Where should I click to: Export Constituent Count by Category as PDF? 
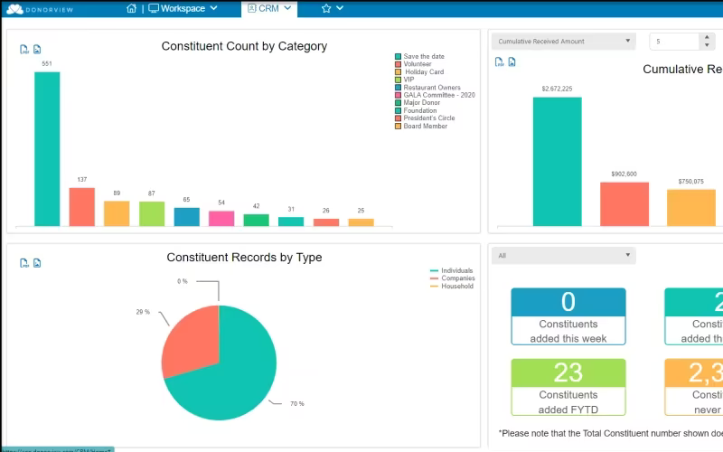point(24,50)
